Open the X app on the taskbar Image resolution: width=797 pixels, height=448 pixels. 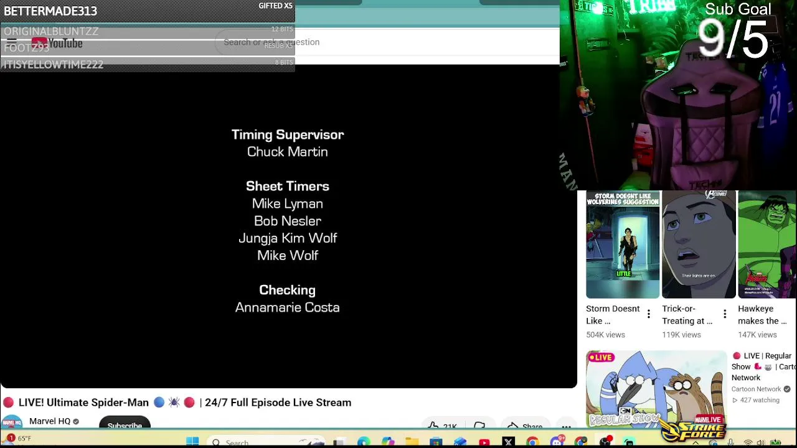508,442
